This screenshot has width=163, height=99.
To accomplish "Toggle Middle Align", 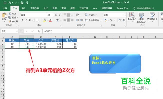I will pyautogui.click(x=68, y=15).
